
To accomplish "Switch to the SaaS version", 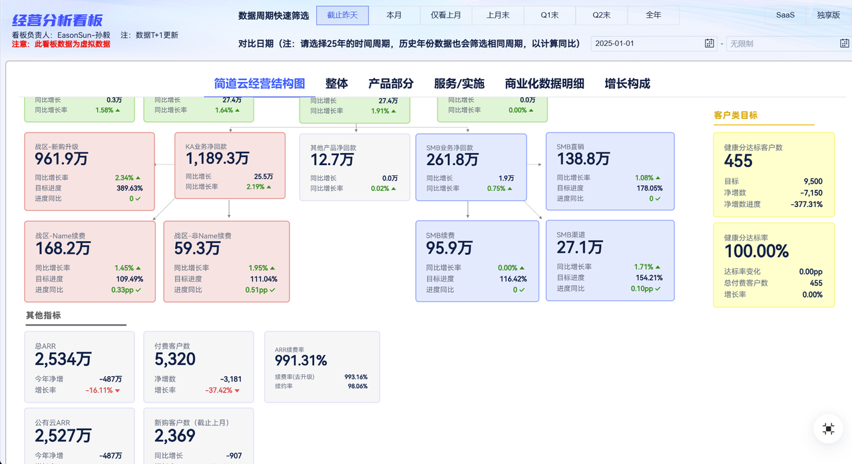I will (785, 15).
